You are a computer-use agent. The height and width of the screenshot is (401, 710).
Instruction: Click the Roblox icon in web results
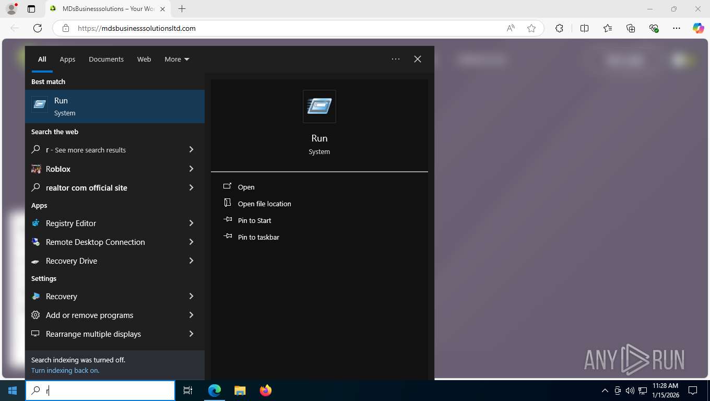point(36,169)
